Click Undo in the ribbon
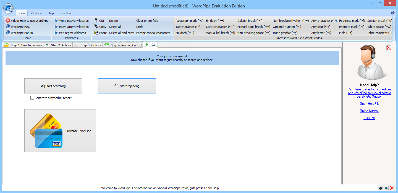This screenshot has width=398, height=193. point(140,27)
